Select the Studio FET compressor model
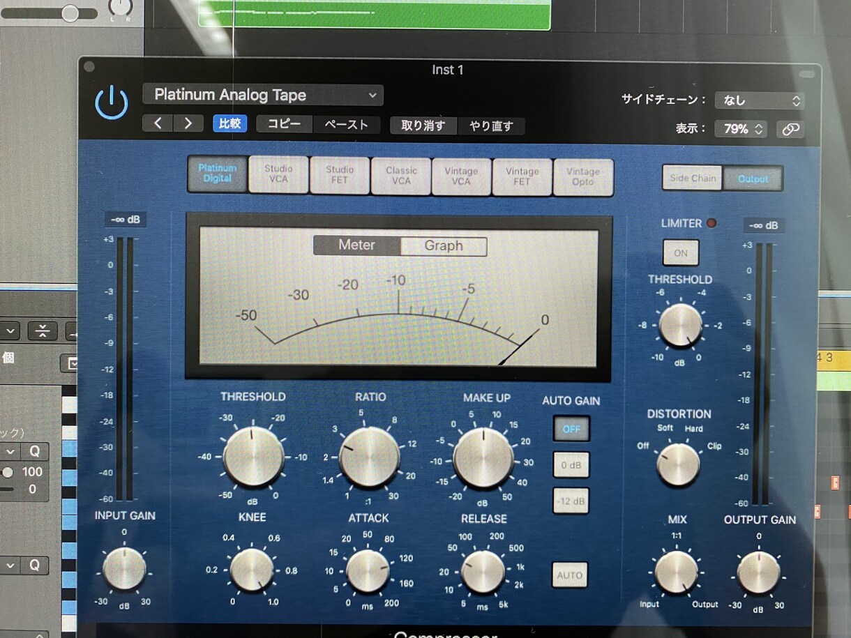The height and width of the screenshot is (638, 851). [x=340, y=175]
